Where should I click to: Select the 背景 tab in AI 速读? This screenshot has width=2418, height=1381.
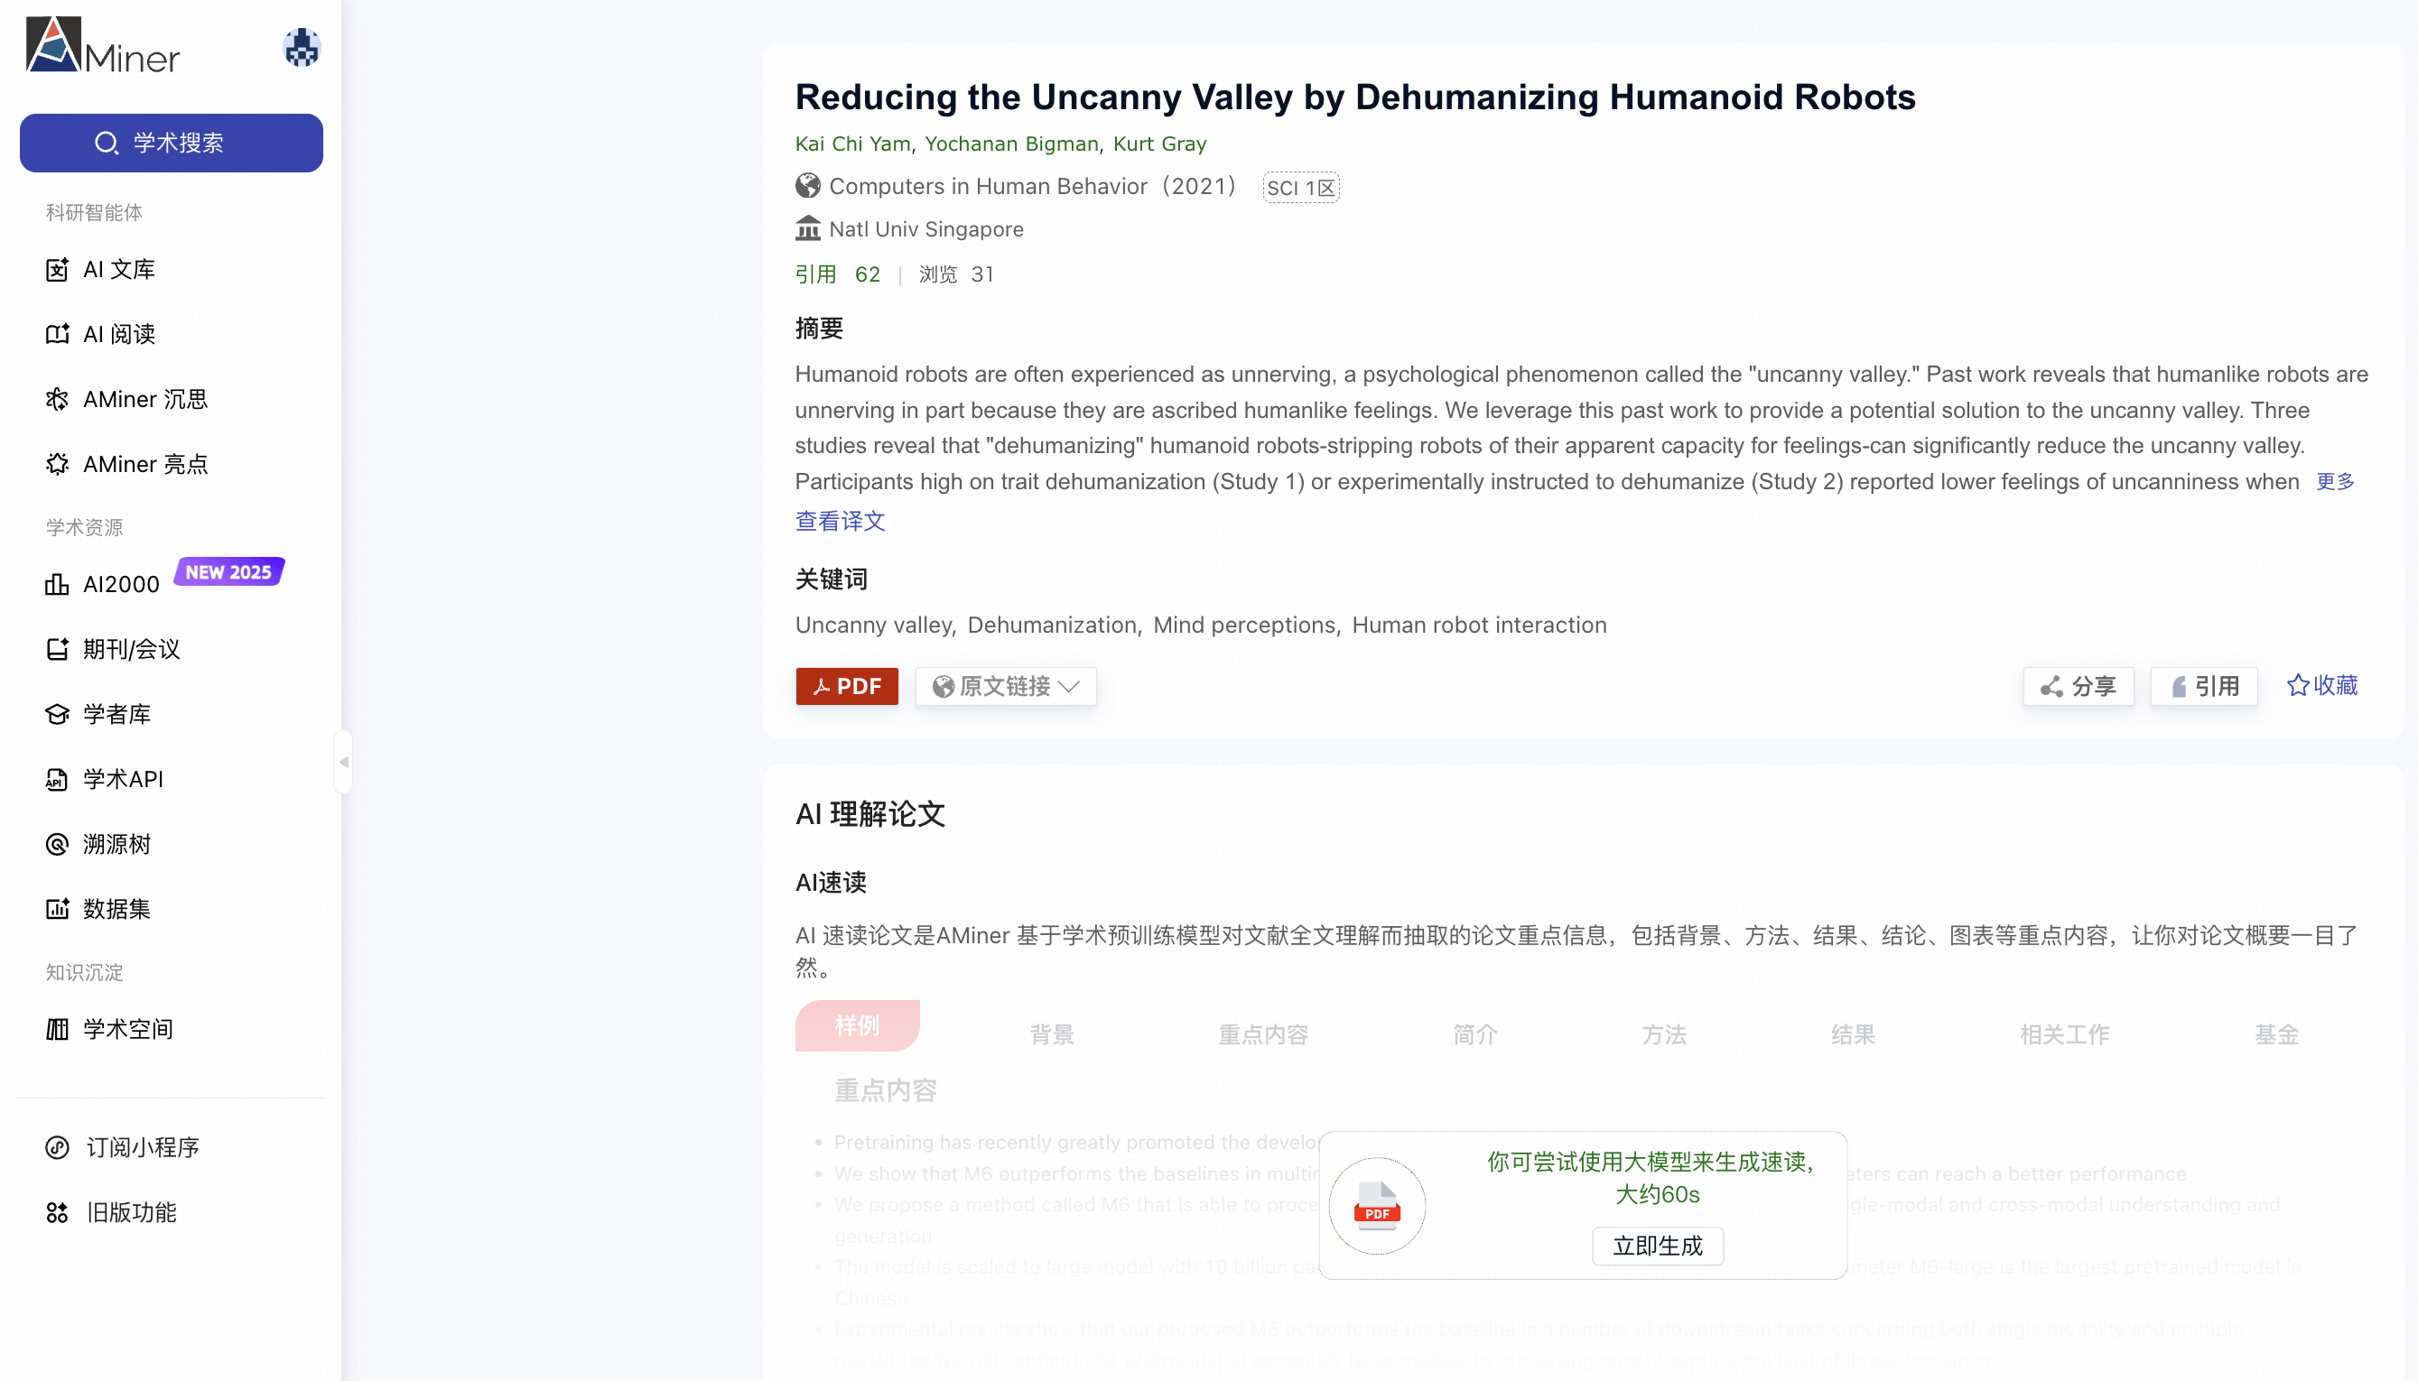[x=1051, y=1034]
